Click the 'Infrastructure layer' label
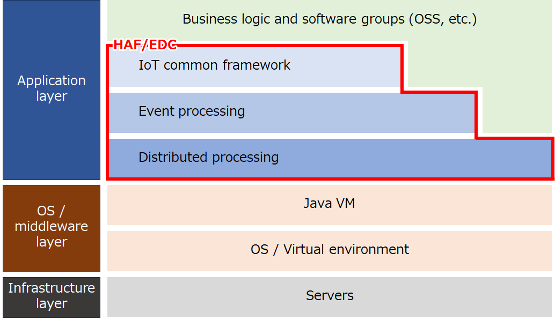555x321 pixels. [52, 296]
